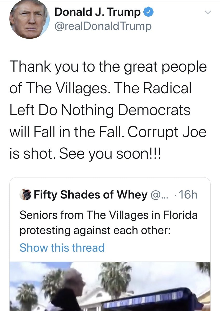Expand the tweet options chevron
The image size is (220, 311).
pos(208,12)
